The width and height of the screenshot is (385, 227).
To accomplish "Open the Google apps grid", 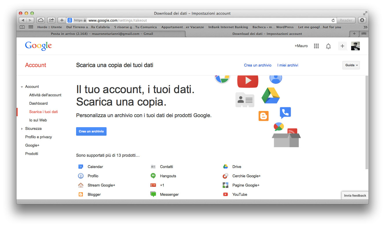I will coord(316,46).
